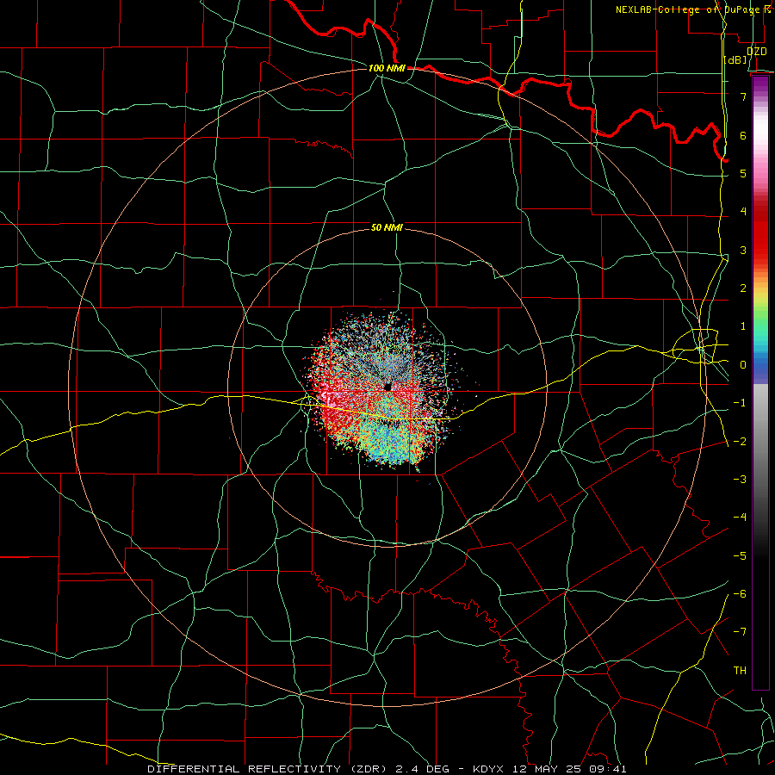
Task: Click the red segment of the color bar
Action: 760,232
